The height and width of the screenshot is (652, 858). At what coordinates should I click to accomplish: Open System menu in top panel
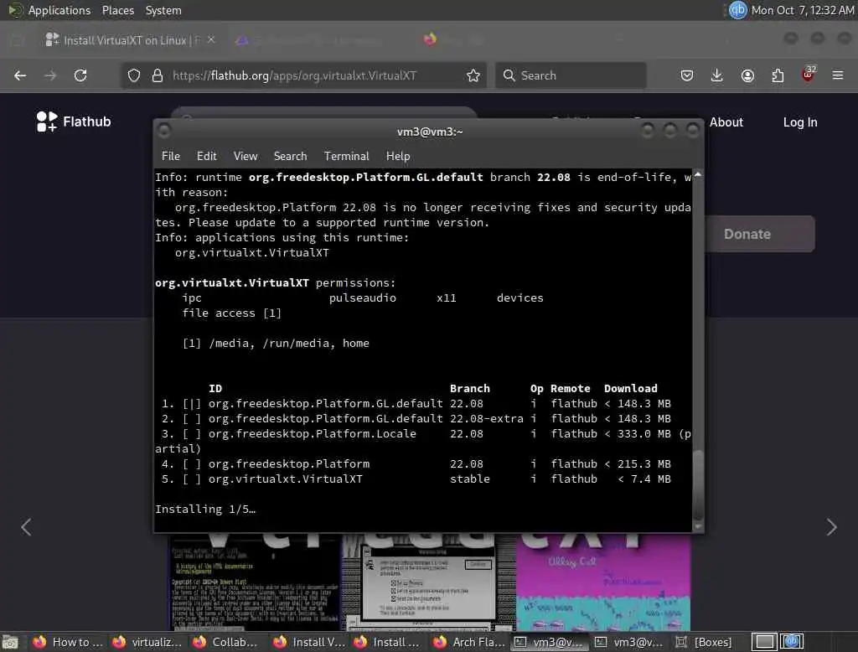tap(163, 10)
